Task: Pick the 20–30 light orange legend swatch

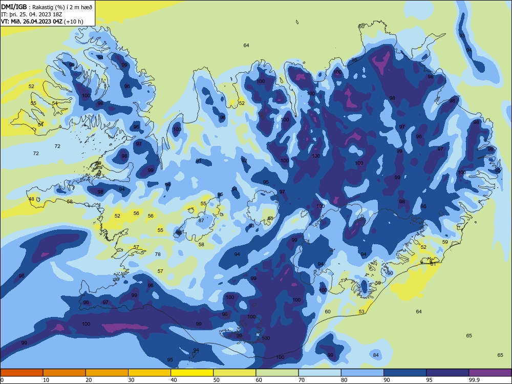Action: pyautogui.click(x=107, y=373)
